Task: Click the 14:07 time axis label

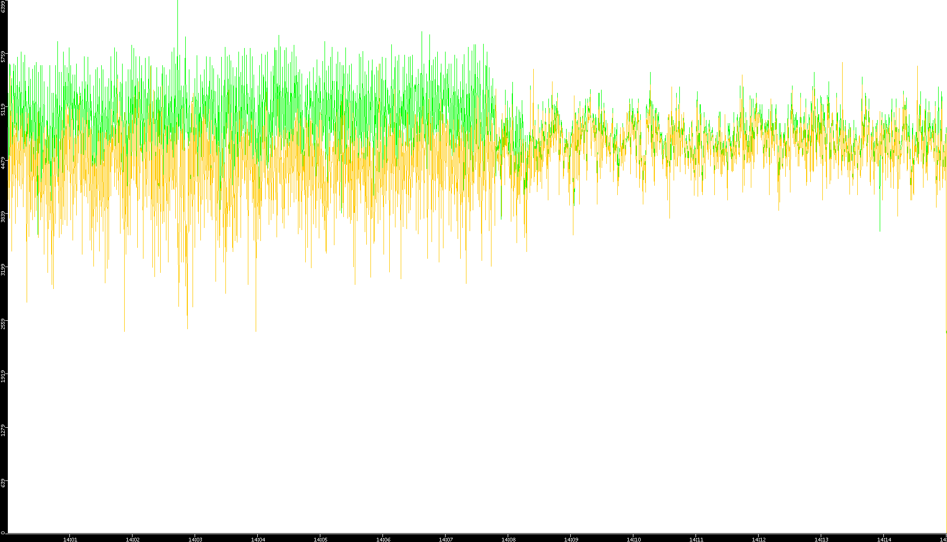Action: tap(446, 539)
